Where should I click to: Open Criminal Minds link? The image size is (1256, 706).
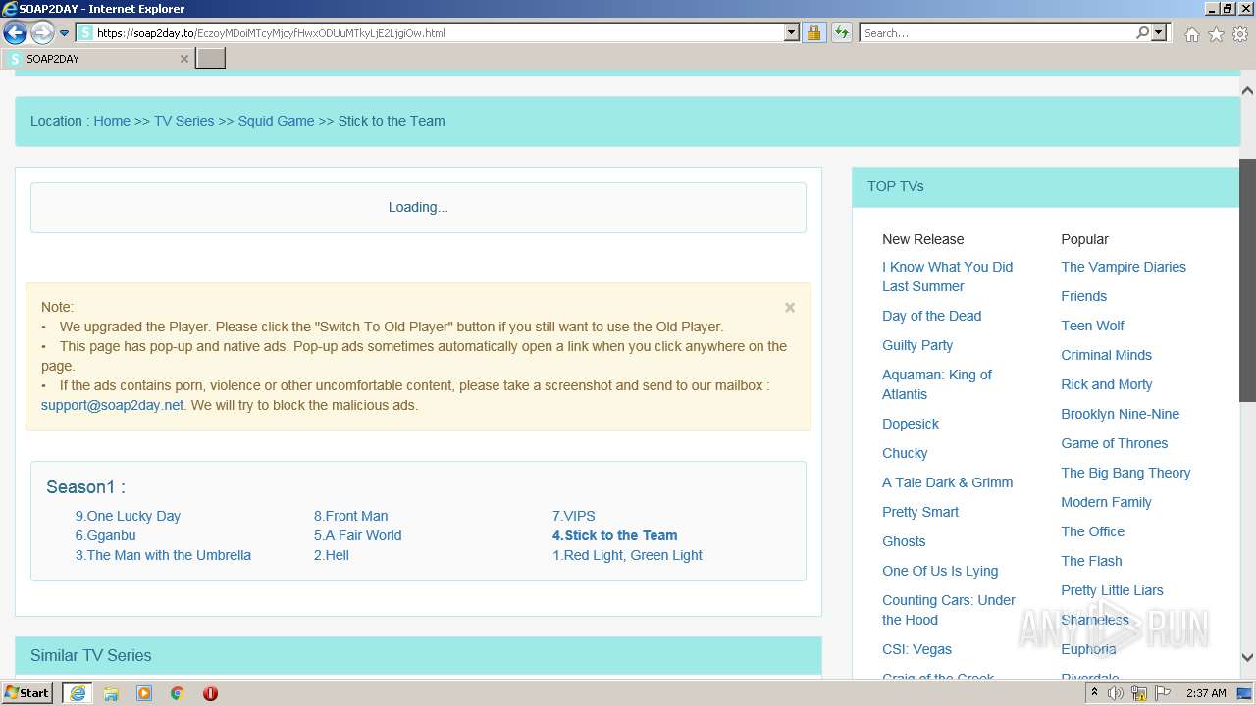pyautogui.click(x=1106, y=355)
